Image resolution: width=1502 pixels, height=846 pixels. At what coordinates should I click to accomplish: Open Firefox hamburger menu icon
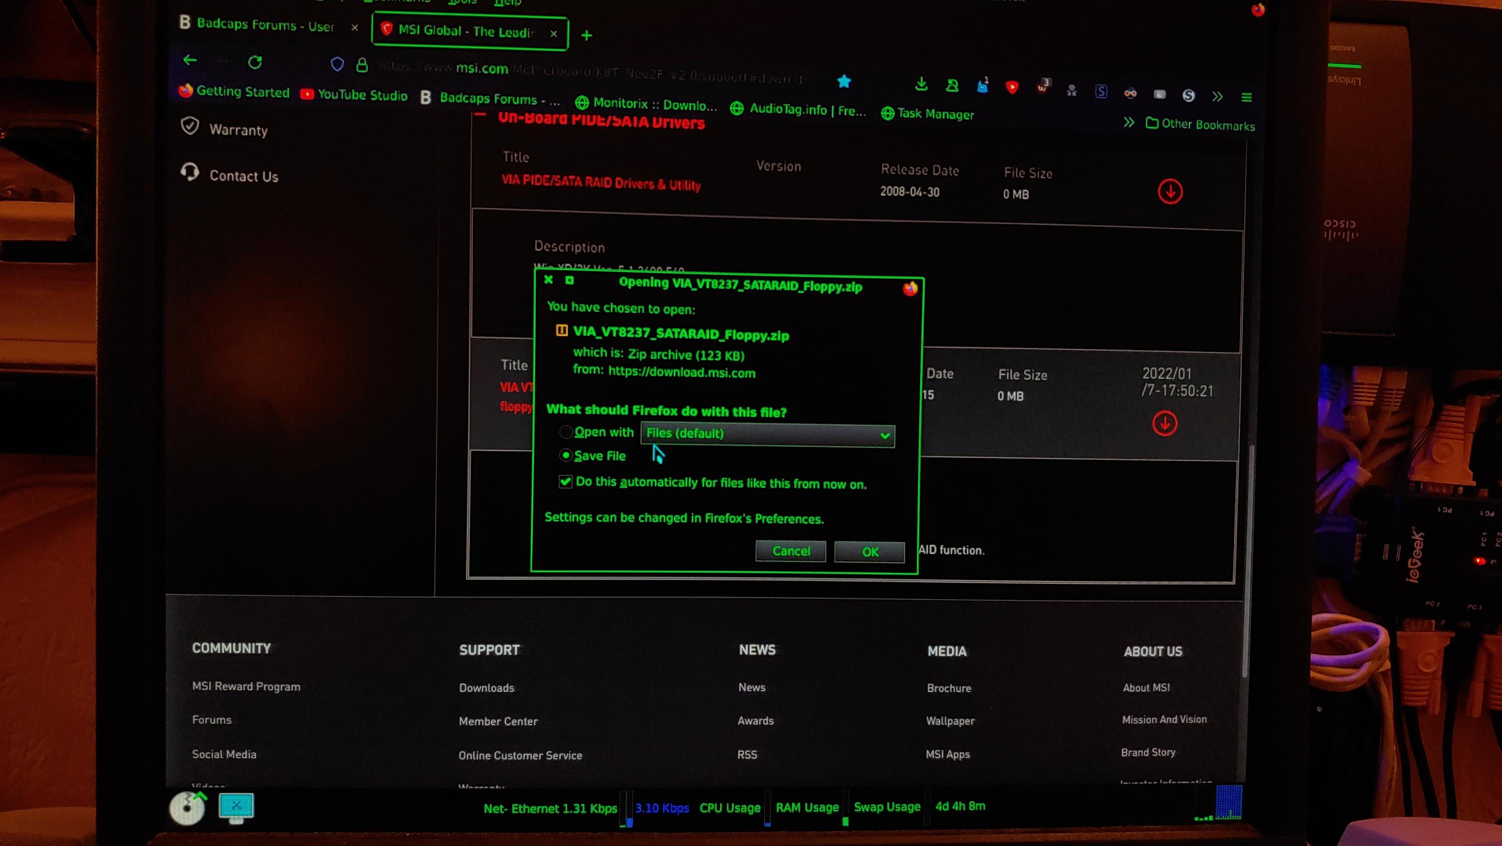(x=1247, y=98)
